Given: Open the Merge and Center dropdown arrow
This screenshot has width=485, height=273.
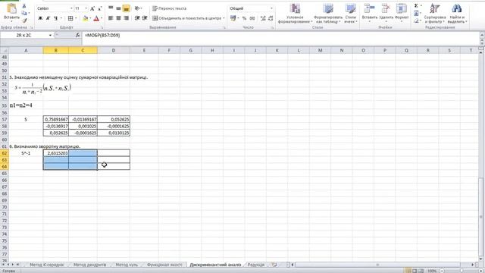Looking at the screenshot, I should point(224,18).
